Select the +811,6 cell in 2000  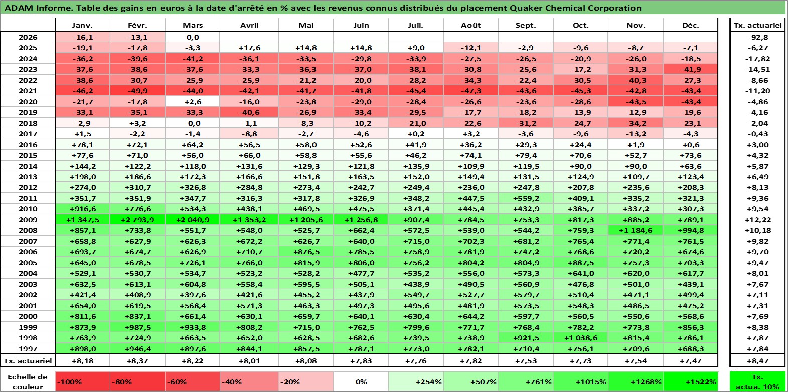82,316
